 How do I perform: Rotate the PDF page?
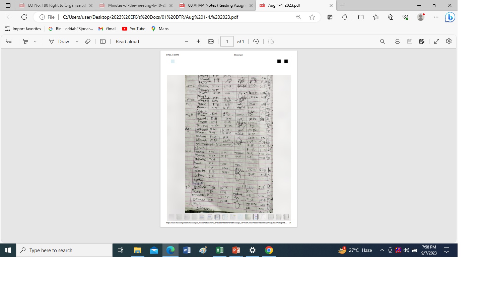tap(256, 41)
